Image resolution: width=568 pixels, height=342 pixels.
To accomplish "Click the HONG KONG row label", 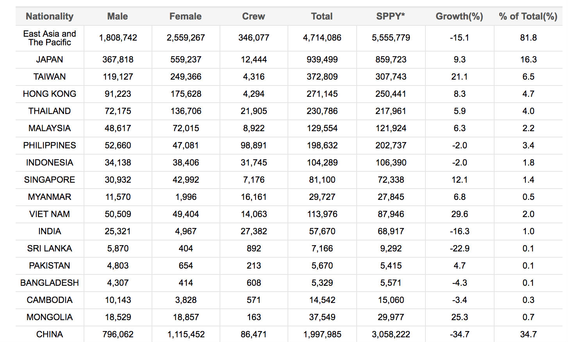I will coord(50,94).
